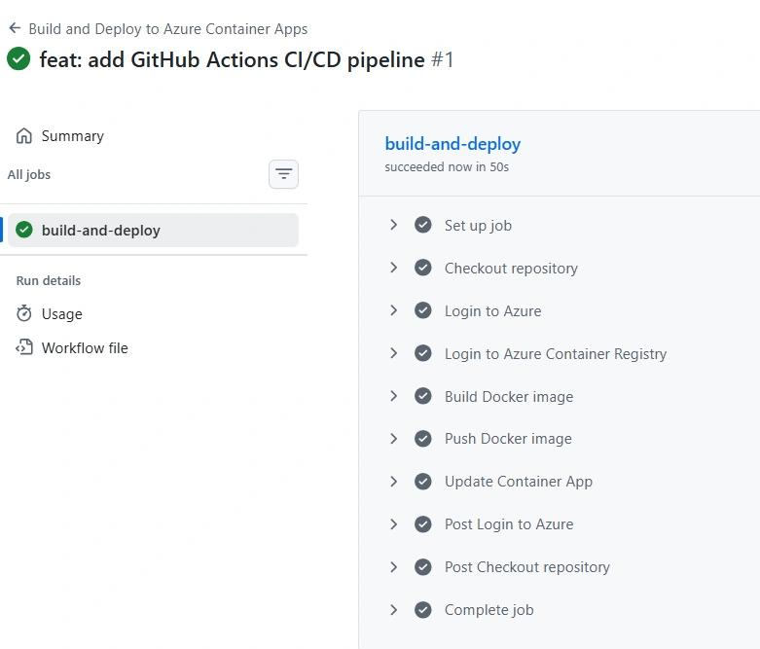Click the green check icon on the build-and-deploy sidebar job
This screenshot has height=649, width=760.
(x=24, y=230)
